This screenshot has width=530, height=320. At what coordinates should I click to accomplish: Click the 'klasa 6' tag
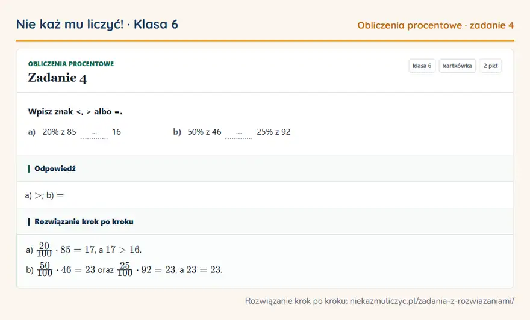(x=422, y=66)
